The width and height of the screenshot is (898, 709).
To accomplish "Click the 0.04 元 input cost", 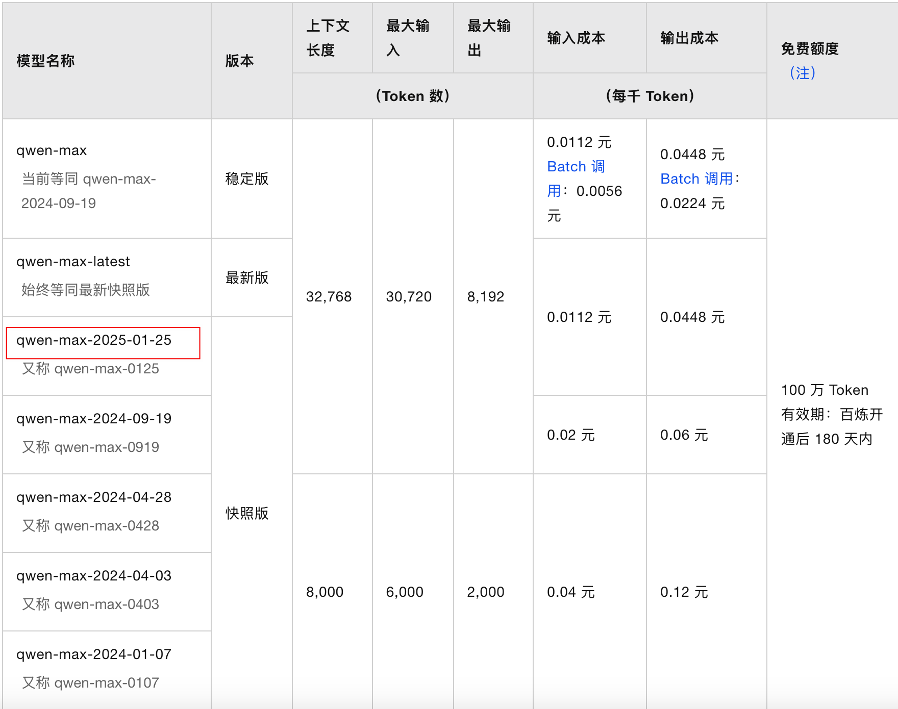I will pos(571,592).
